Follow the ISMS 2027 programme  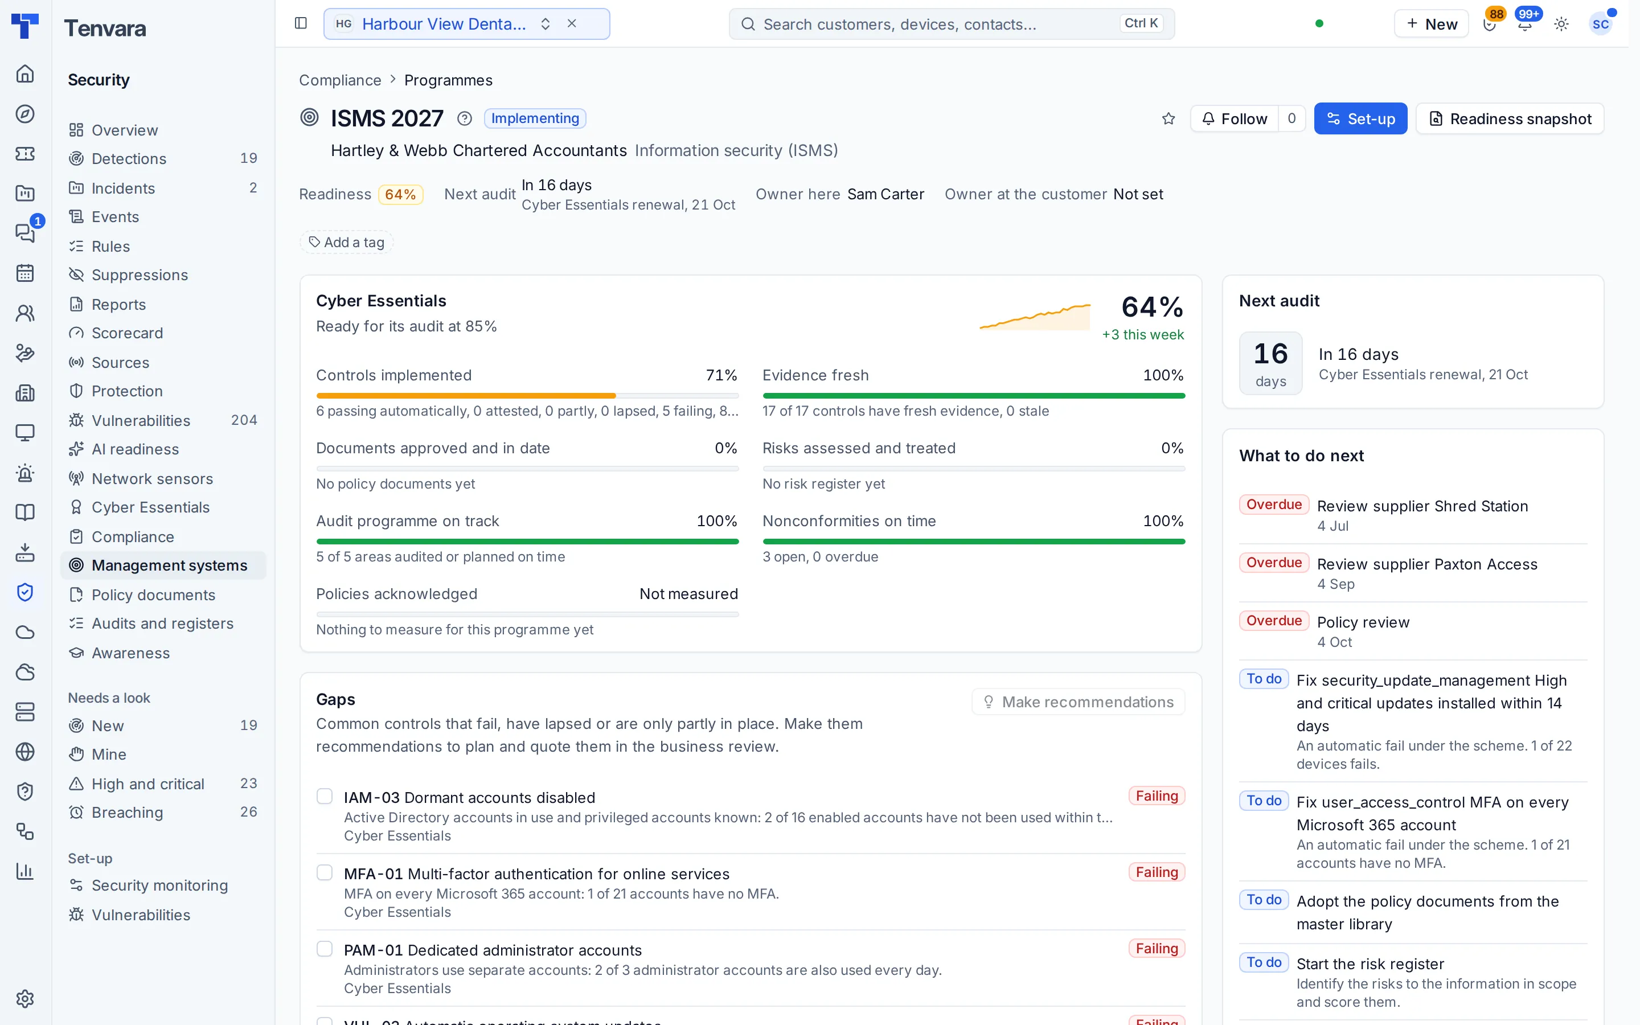(x=1234, y=118)
